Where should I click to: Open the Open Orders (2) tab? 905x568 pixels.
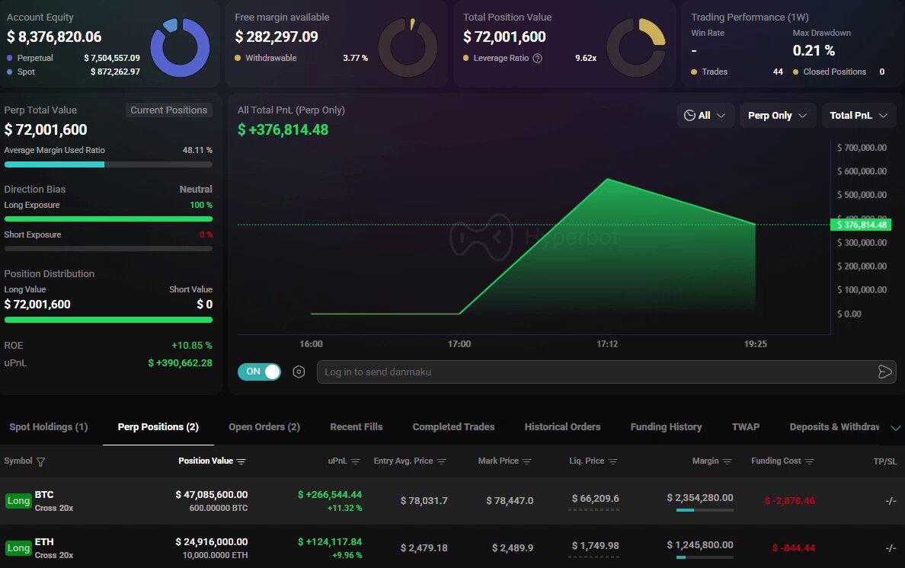coord(264,426)
